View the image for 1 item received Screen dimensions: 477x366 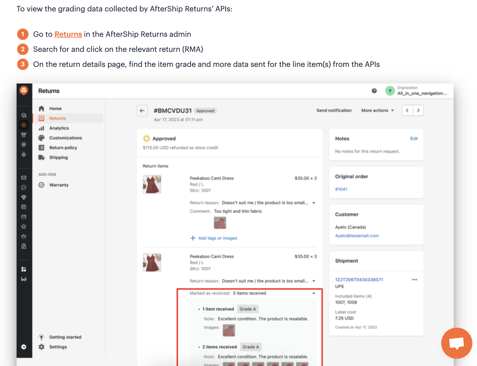tap(229, 330)
